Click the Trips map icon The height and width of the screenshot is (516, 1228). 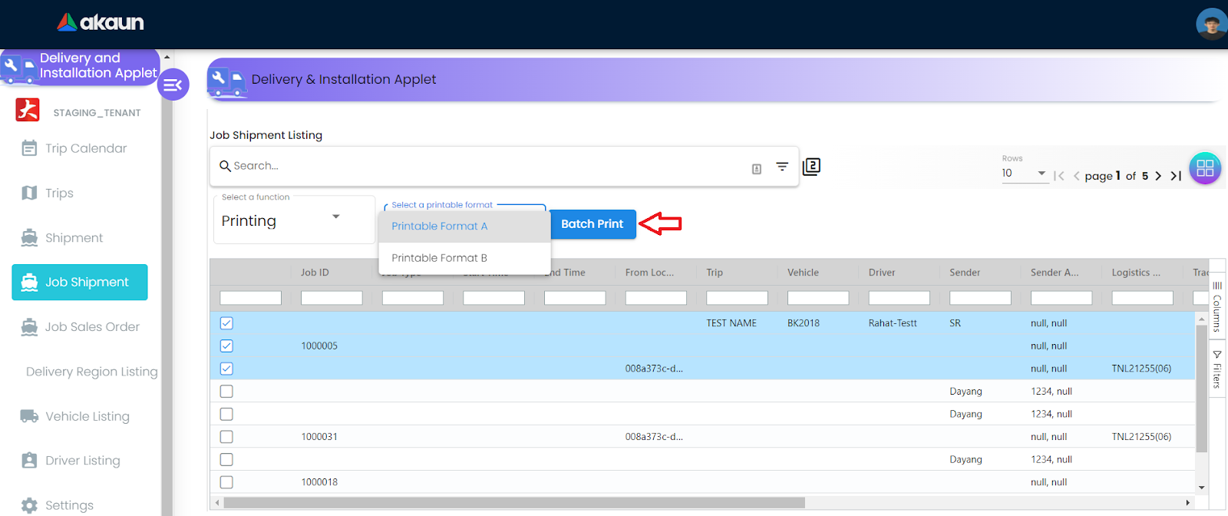click(x=29, y=193)
